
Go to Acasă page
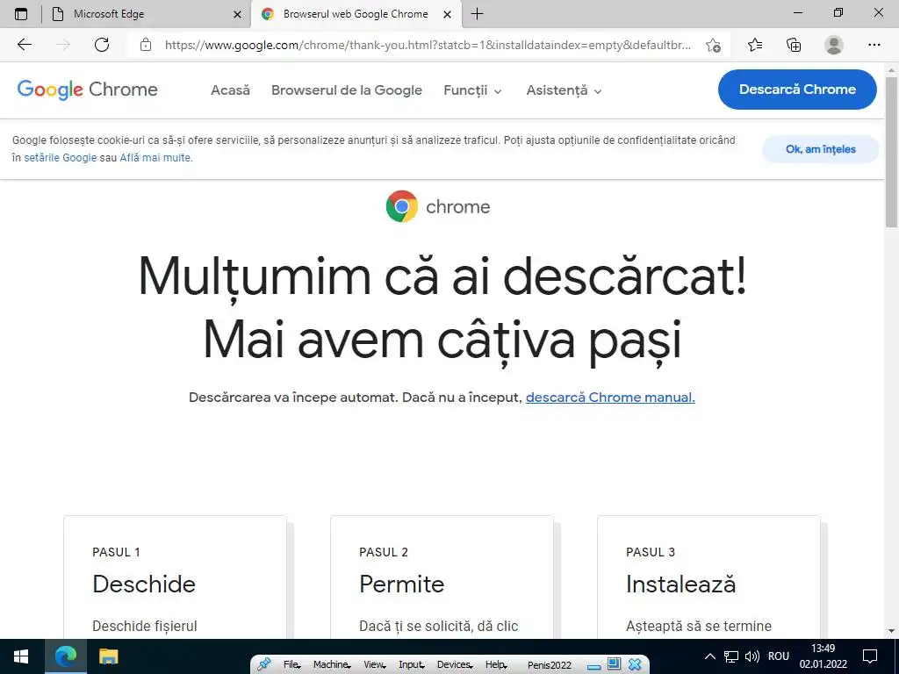[231, 90]
